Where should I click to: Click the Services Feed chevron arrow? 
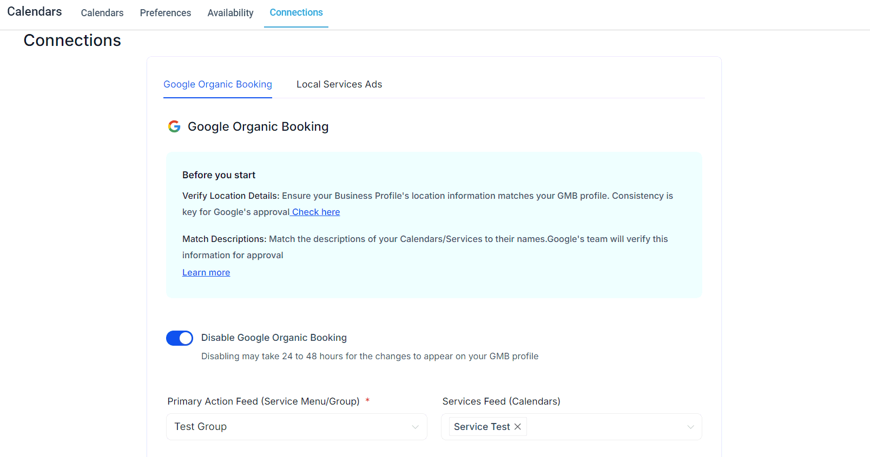690,427
